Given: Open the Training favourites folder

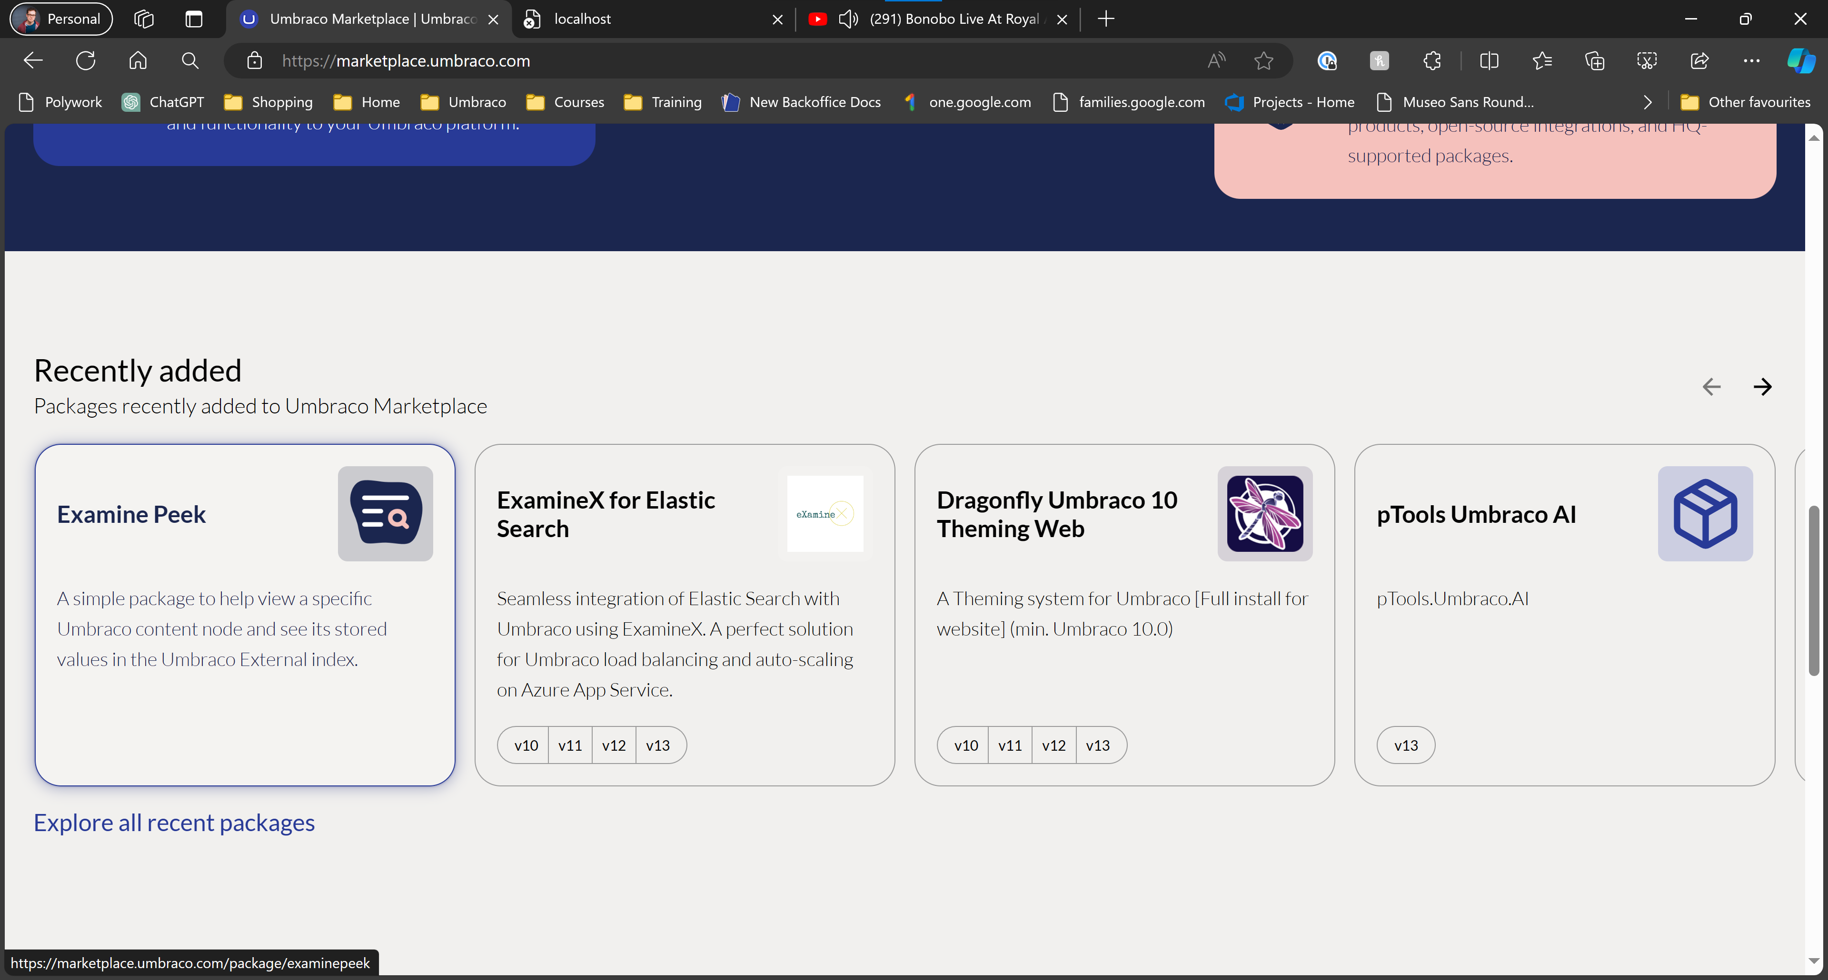Looking at the screenshot, I should [x=663, y=102].
